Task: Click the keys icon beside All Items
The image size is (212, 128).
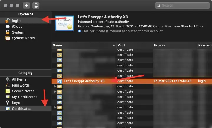Action: (x=8, y=79)
